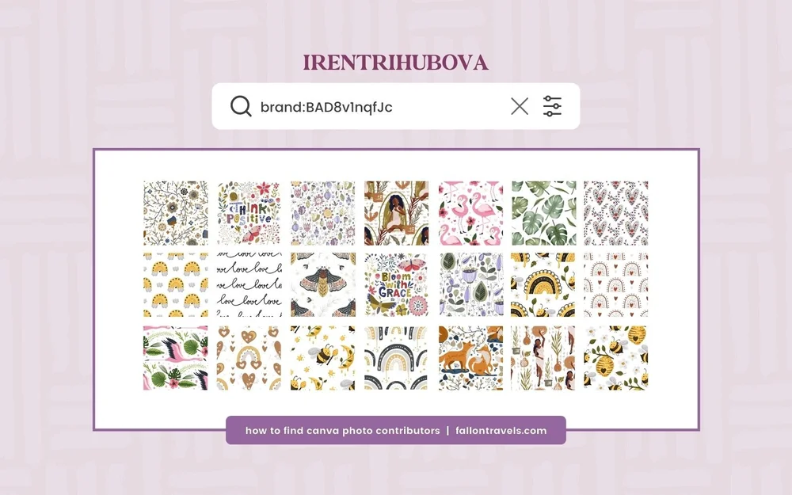Choose the moth symmetrical pattern thumbnail
This screenshot has width=792, height=495.
click(x=323, y=285)
